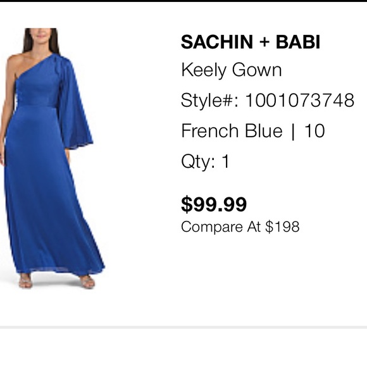Click the black bar at the top edge

click(x=183, y=1)
